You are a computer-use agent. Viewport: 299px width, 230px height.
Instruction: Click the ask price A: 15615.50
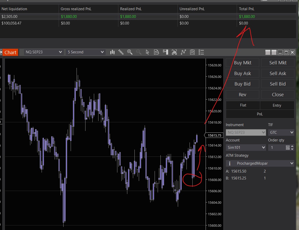236,171
